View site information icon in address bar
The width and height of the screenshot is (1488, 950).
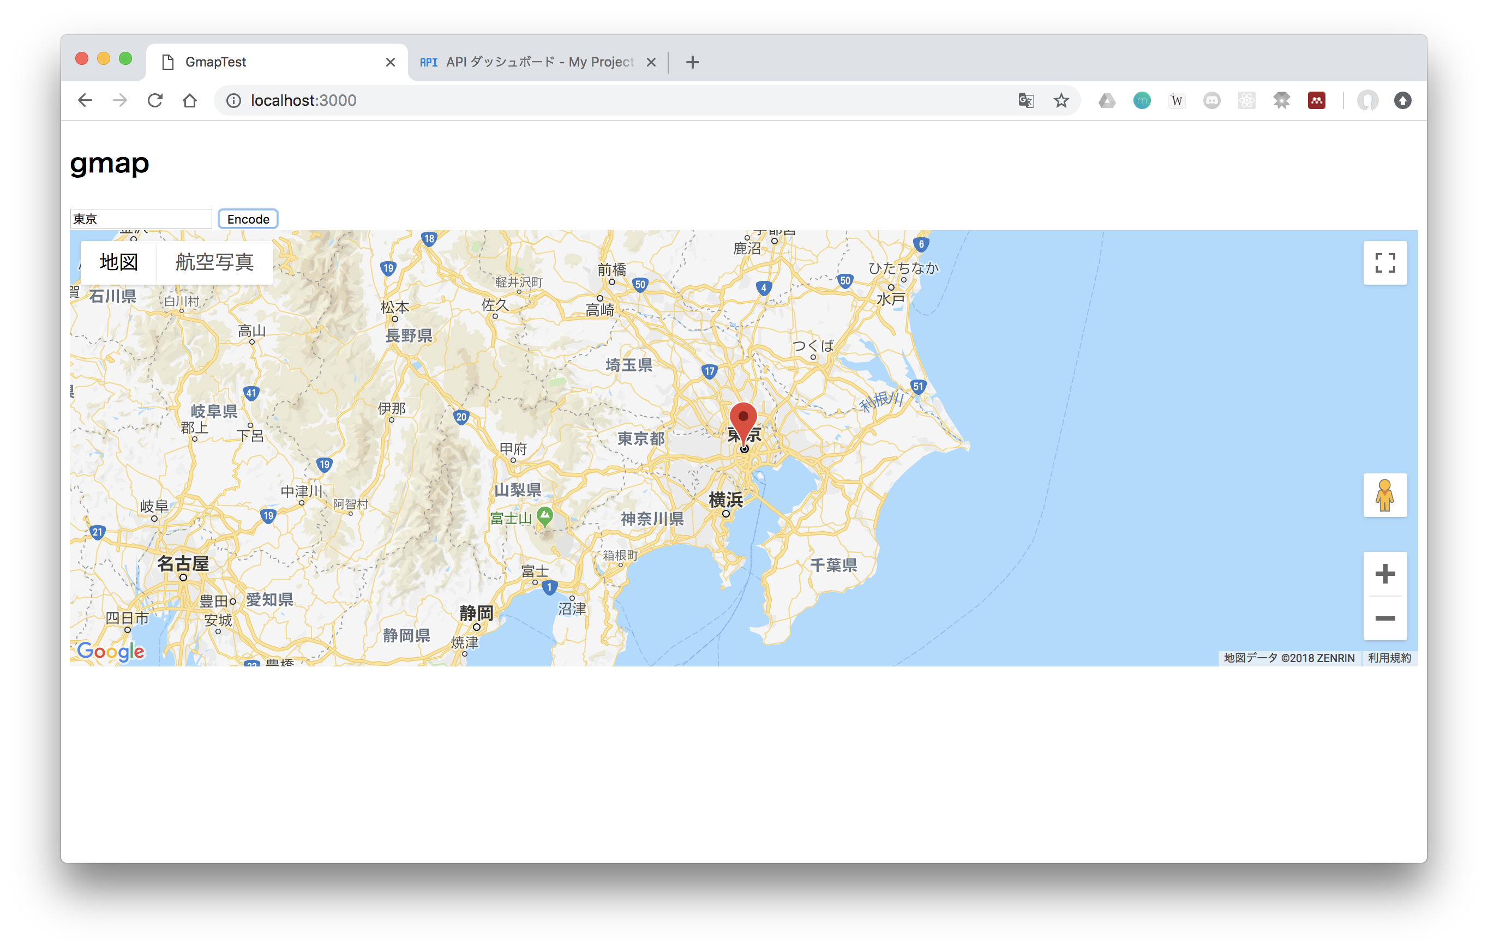coord(233,100)
